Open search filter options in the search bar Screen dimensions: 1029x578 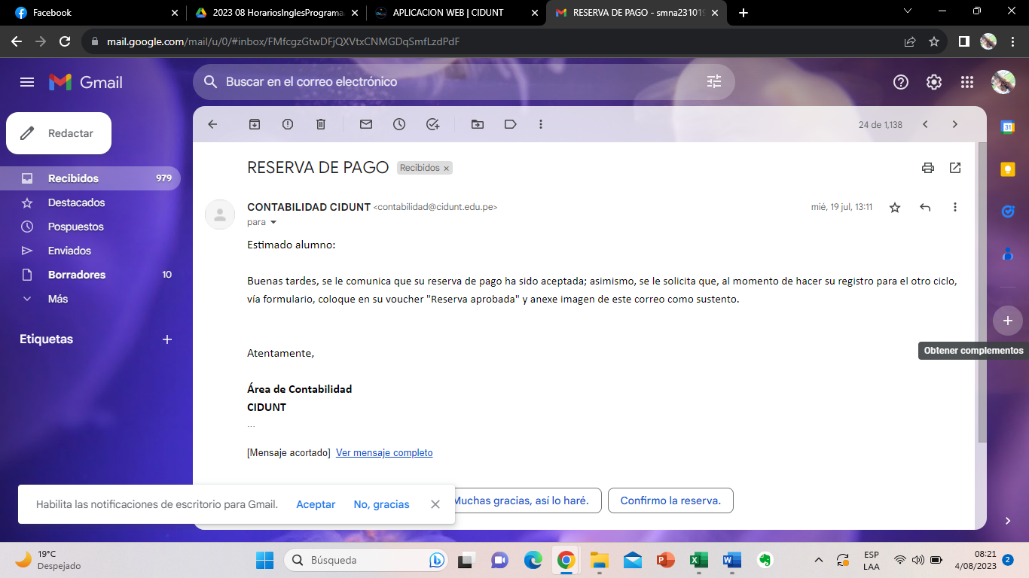(x=714, y=82)
